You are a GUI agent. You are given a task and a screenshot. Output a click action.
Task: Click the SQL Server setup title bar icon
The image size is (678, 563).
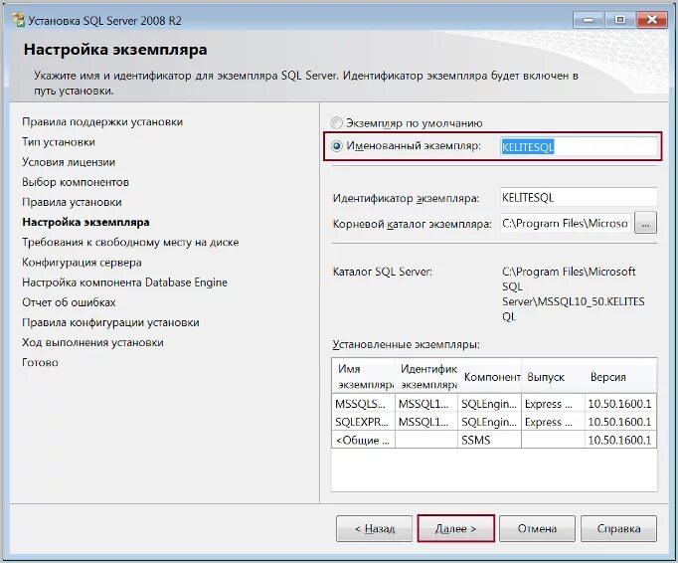[18, 20]
